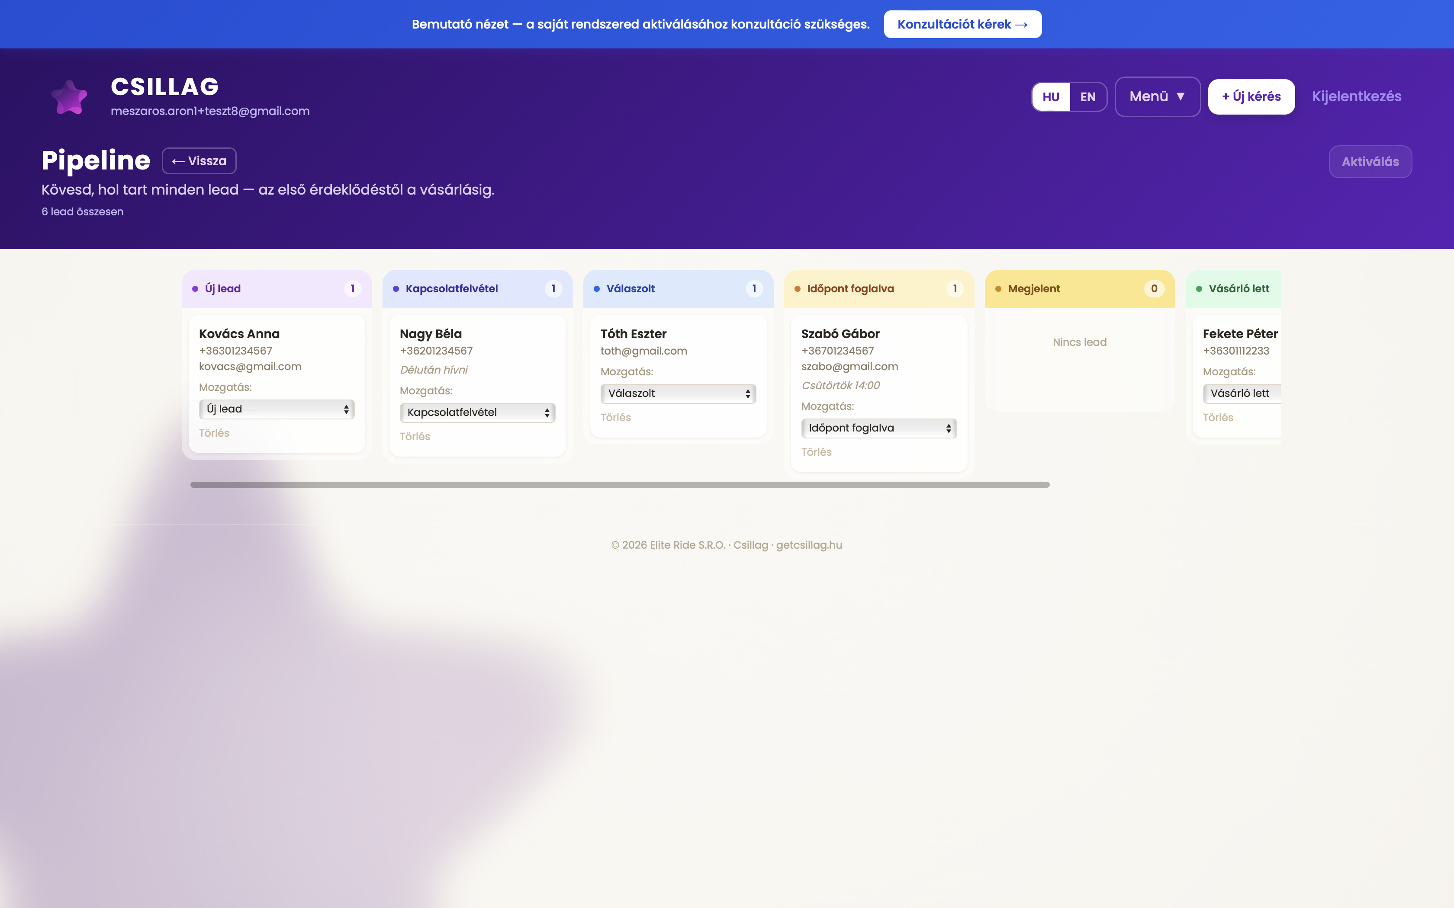
Task: Click the Nincs lead placeholder text
Action: pyautogui.click(x=1080, y=342)
